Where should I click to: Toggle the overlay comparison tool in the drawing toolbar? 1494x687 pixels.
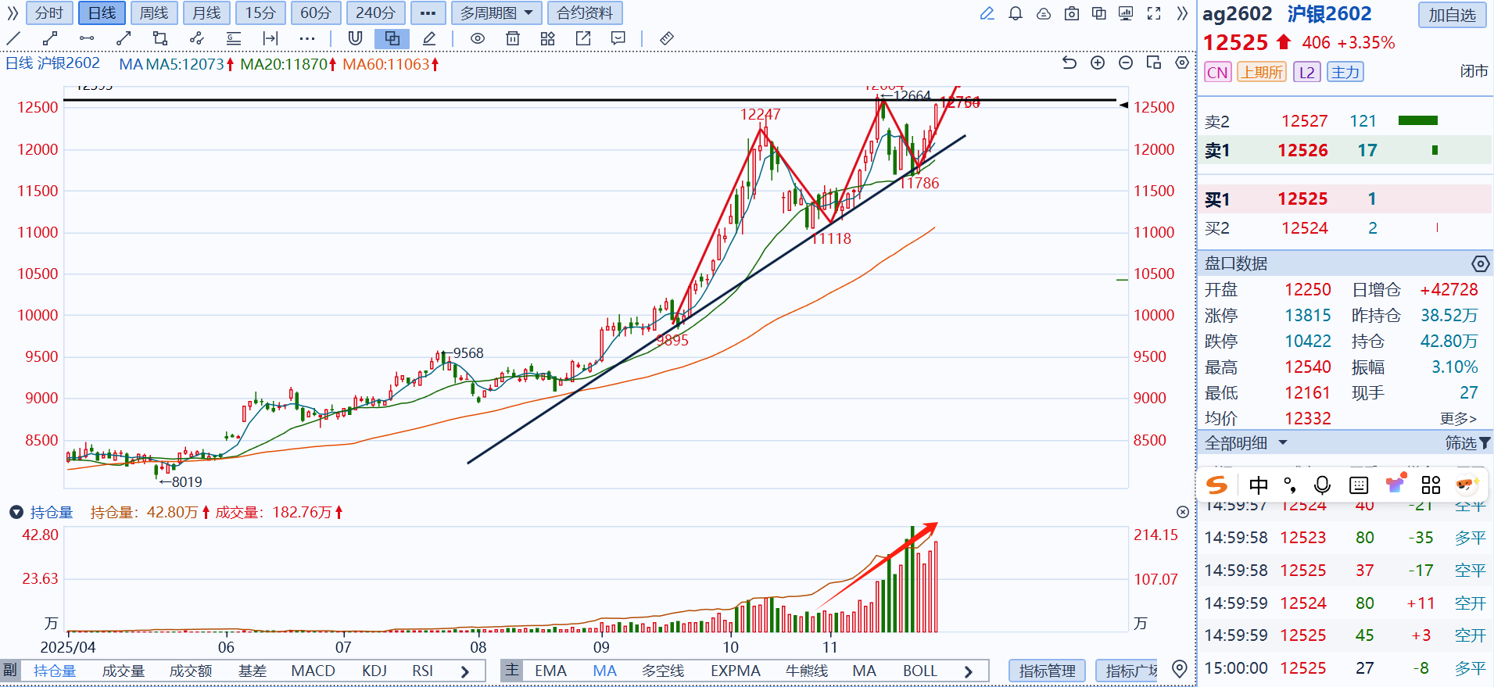(392, 38)
